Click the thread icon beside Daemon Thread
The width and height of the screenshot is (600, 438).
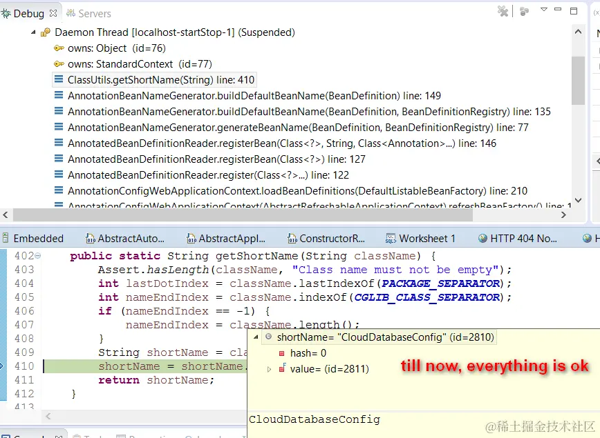click(x=46, y=32)
